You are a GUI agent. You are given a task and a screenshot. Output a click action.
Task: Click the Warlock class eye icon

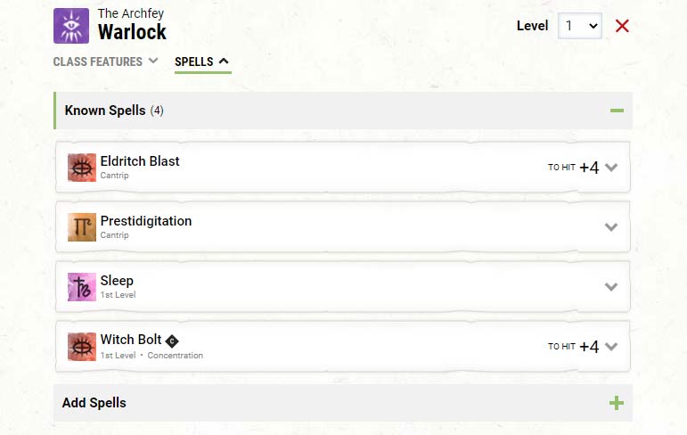tap(71, 26)
